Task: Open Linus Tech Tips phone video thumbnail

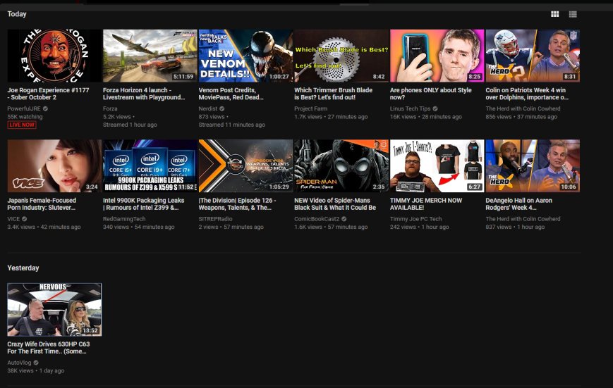Action: [437, 56]
